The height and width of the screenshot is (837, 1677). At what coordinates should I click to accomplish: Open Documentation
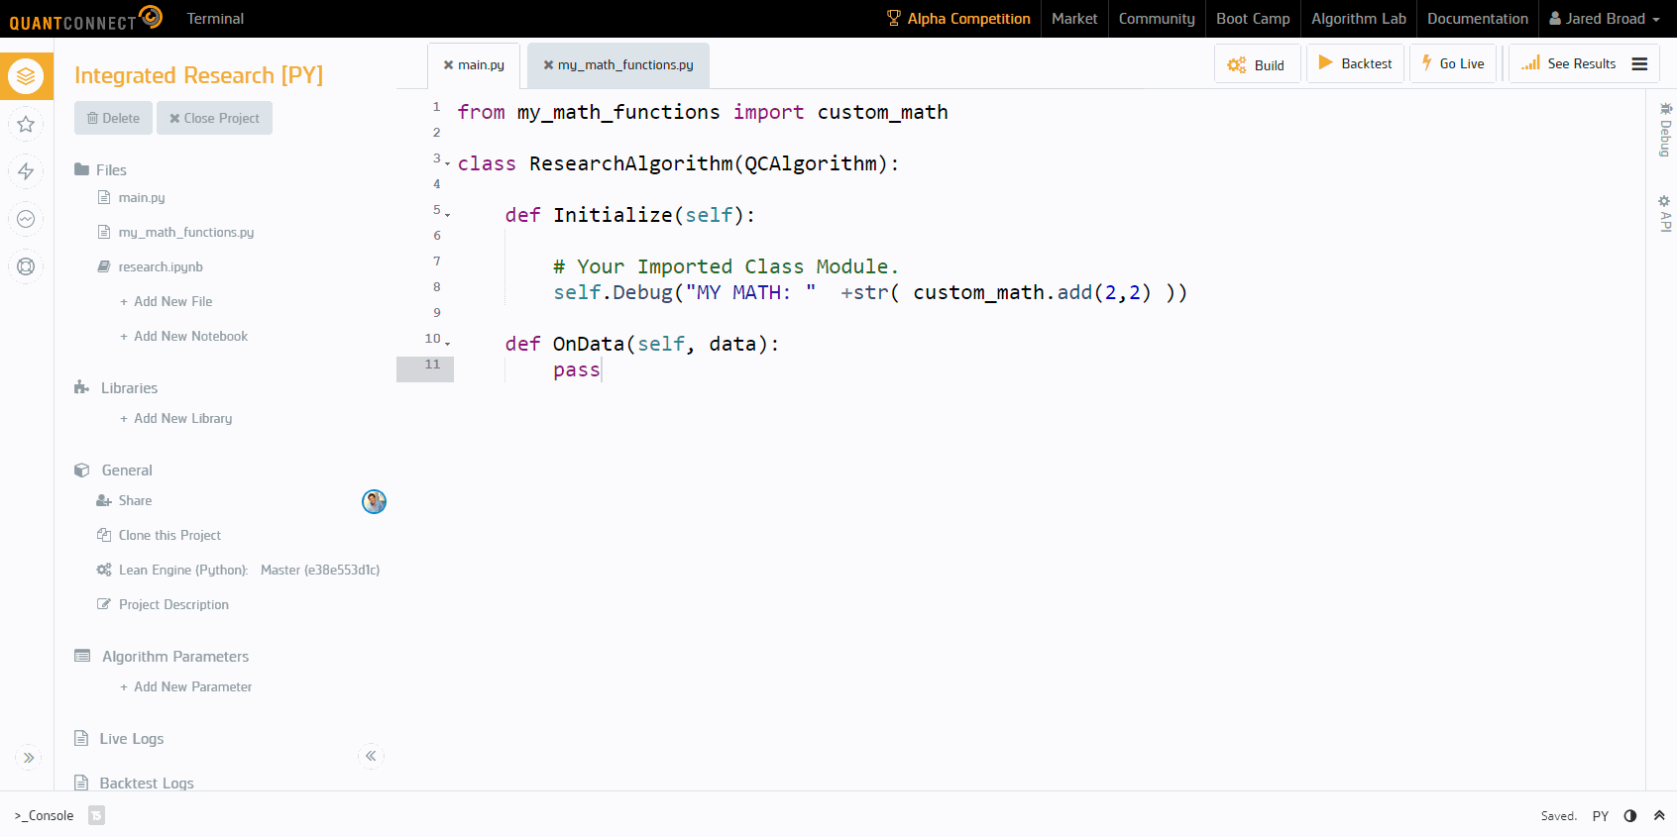click(x=1478, y=19)
